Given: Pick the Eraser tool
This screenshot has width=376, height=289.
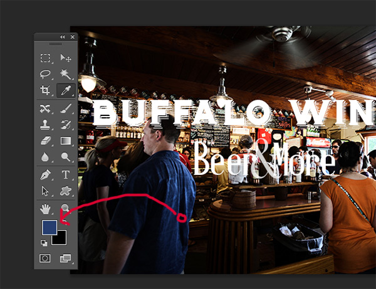Looking at the screenshot, I should [45, 141].
